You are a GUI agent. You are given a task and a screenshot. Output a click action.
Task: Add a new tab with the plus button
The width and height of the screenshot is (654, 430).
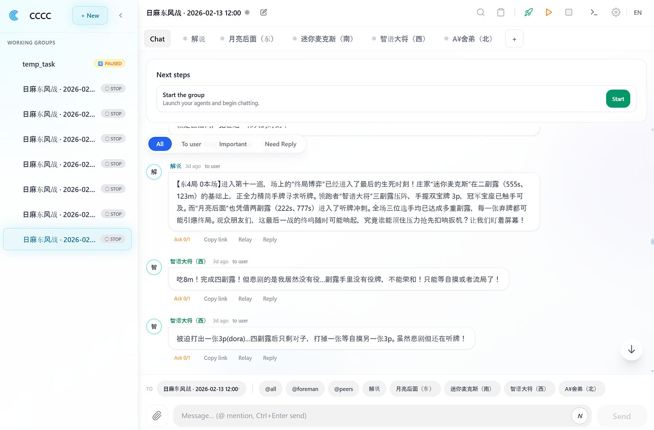[x=514, y=39]
